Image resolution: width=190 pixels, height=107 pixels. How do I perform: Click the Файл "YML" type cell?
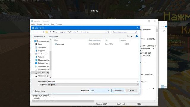tap(109, 44)
